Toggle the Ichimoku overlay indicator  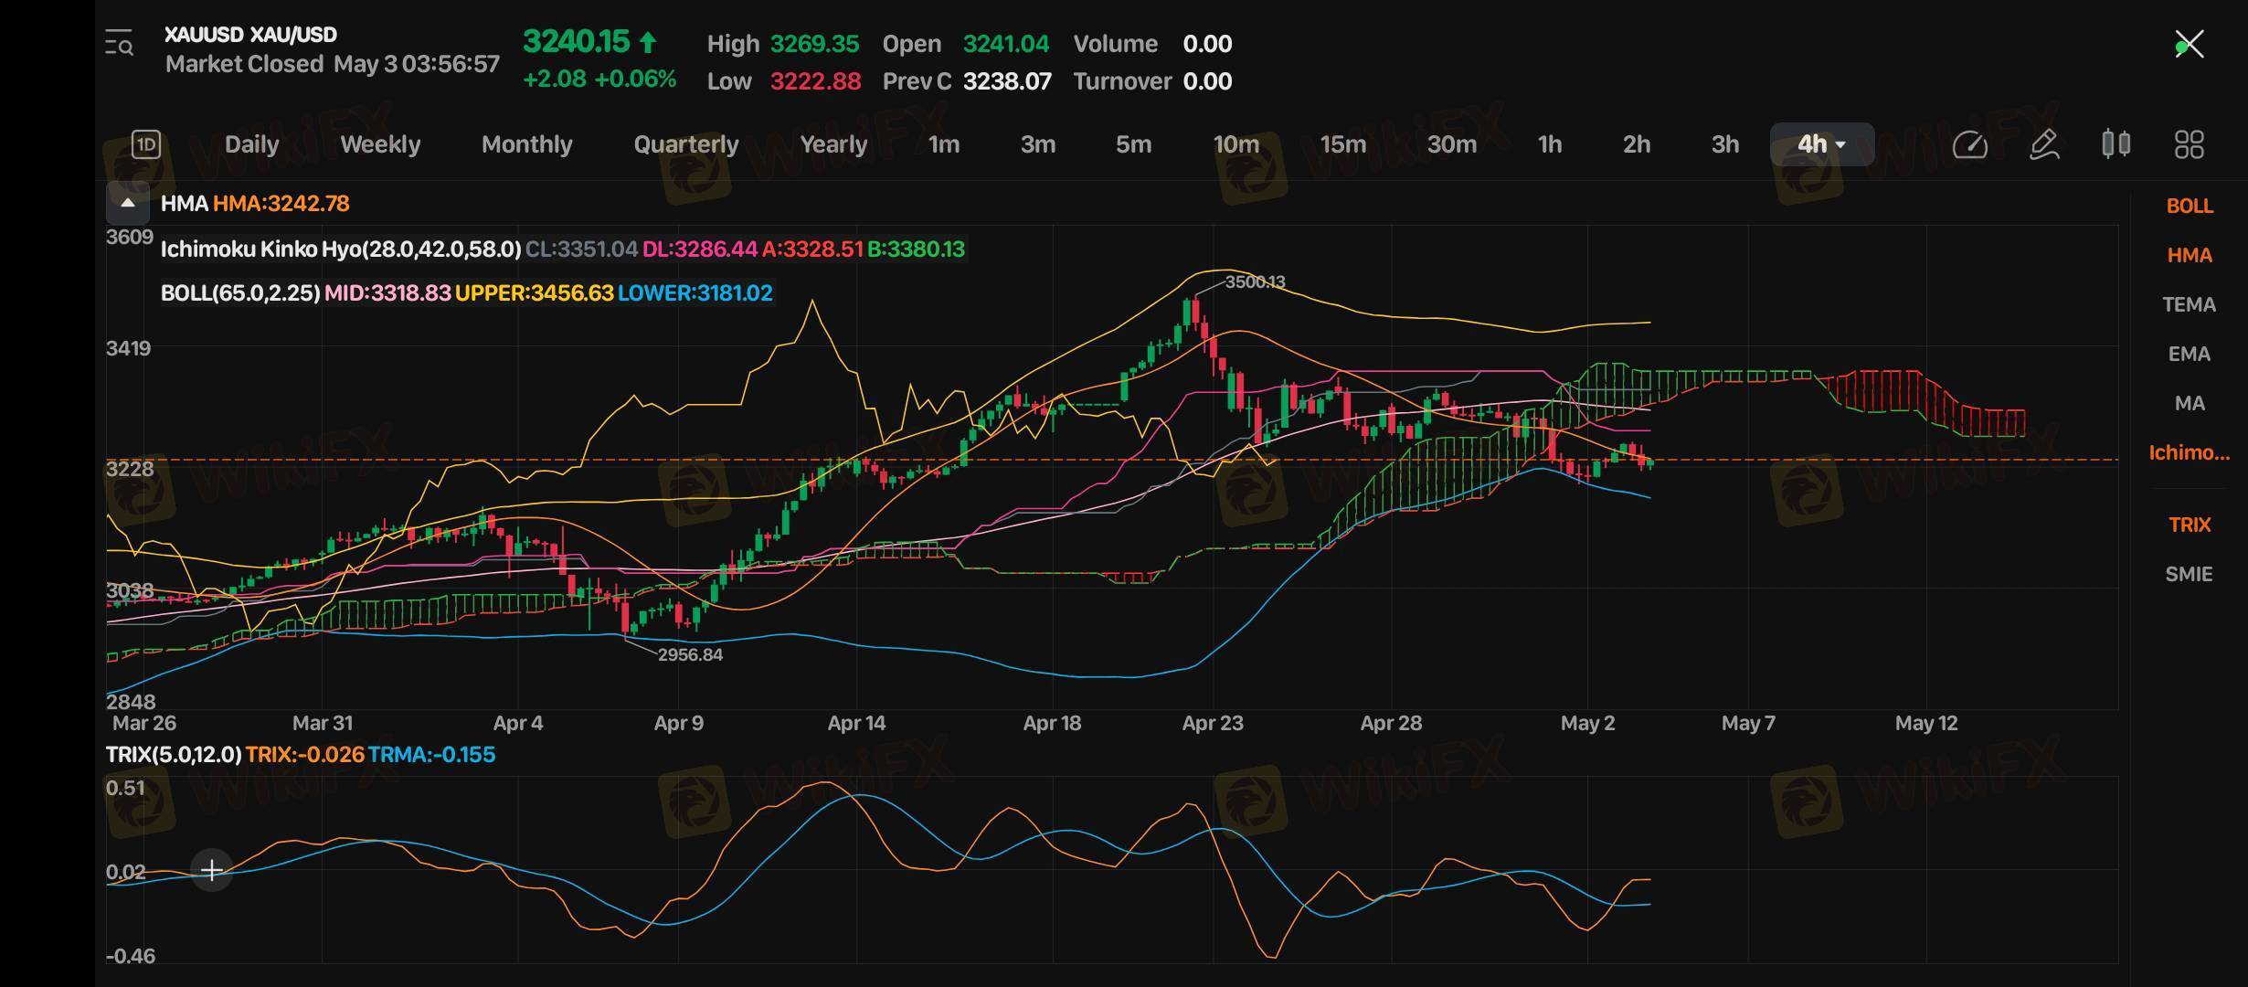pyautogui.click(x=2189, y=453)
